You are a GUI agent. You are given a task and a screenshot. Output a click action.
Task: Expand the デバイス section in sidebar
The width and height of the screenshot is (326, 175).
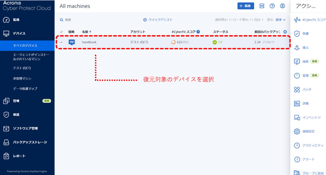19,33
